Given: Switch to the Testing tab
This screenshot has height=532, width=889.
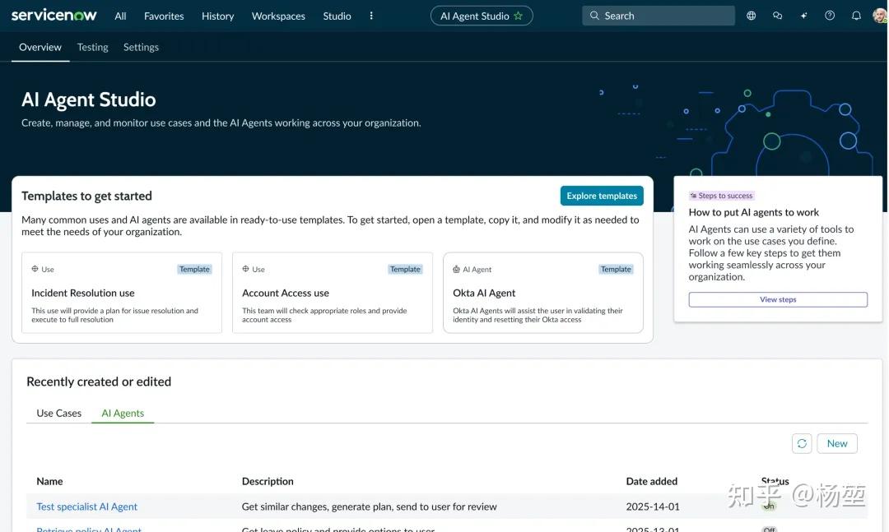Looking at the screenshot, I should point(92,47).
